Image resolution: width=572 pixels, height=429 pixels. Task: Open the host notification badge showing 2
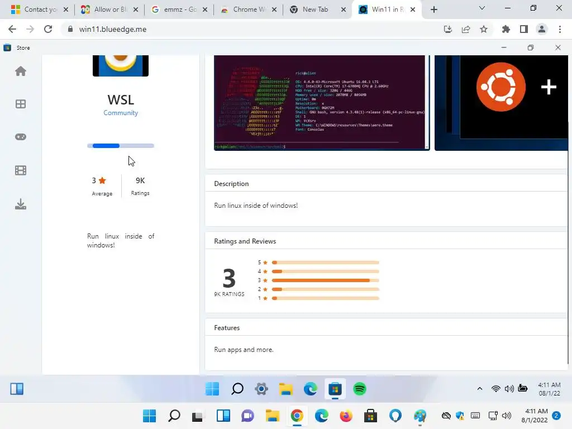pyautogui.click(x=556, y=416)
